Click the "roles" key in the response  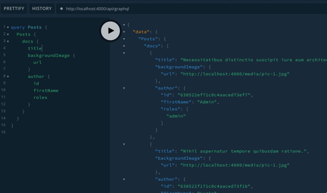171,109
